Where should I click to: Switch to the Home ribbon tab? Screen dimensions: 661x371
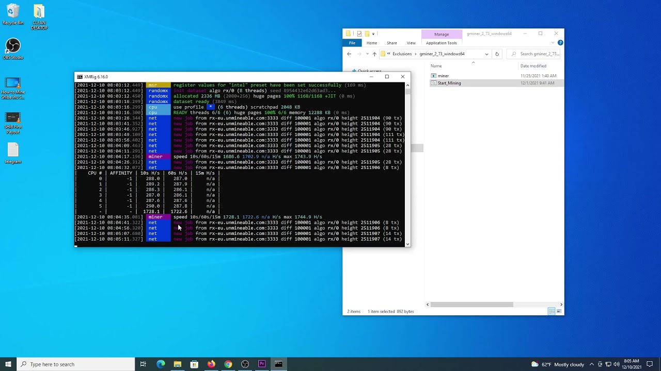point(372,43)
